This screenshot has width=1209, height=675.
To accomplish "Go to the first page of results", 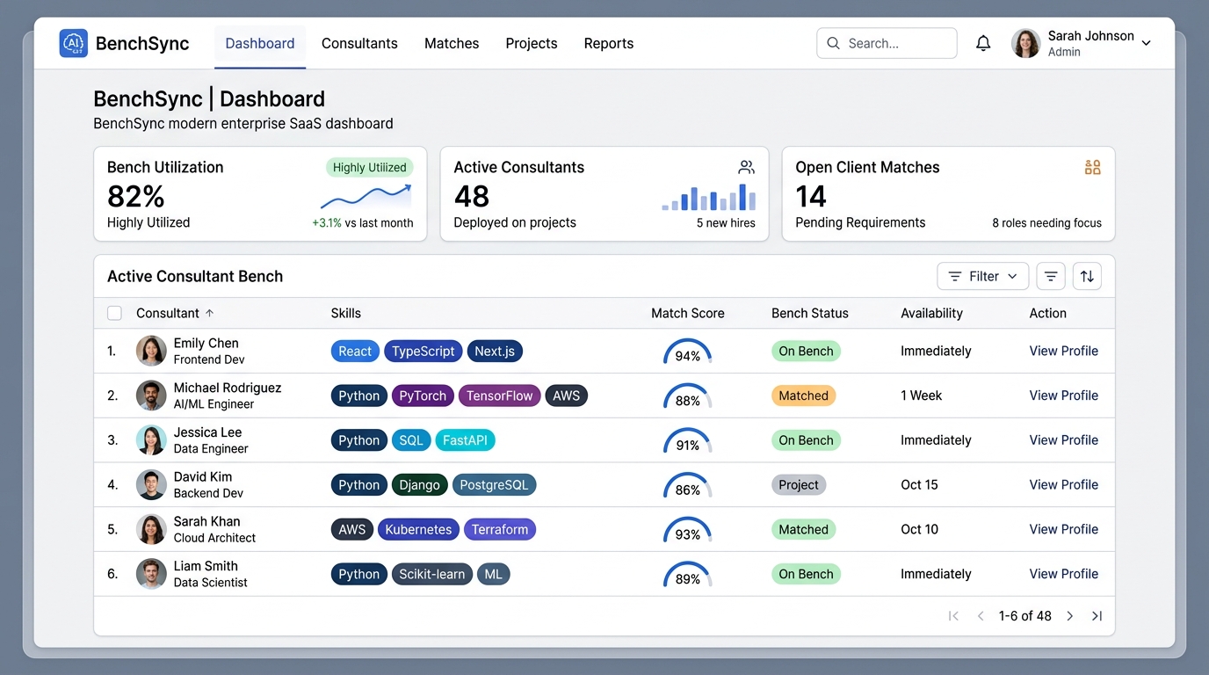I will (953, 616).
